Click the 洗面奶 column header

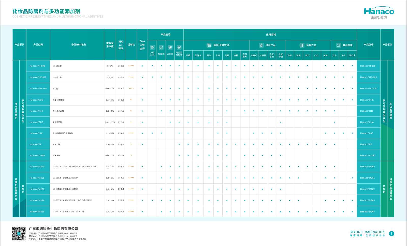point(254,55)
